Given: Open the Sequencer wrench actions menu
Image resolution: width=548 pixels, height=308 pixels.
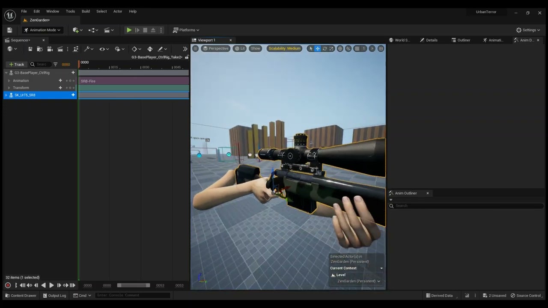Looking at the screenshot, I should click(89, 49).
